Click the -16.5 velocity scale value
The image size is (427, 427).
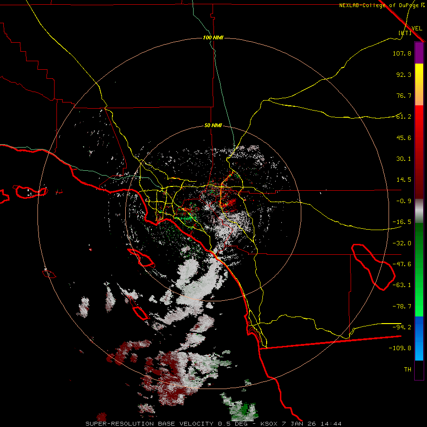pos(402,222)
